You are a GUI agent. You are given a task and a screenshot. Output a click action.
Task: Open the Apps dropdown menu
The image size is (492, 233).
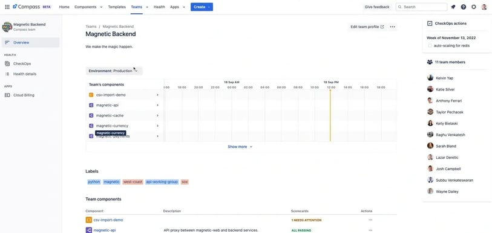(x=177, y=7)
